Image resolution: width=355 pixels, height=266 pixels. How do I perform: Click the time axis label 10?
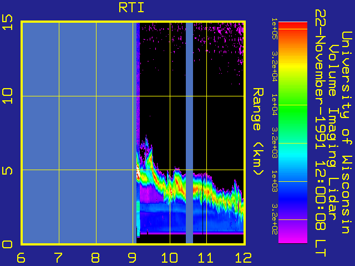tap(169, 258)
